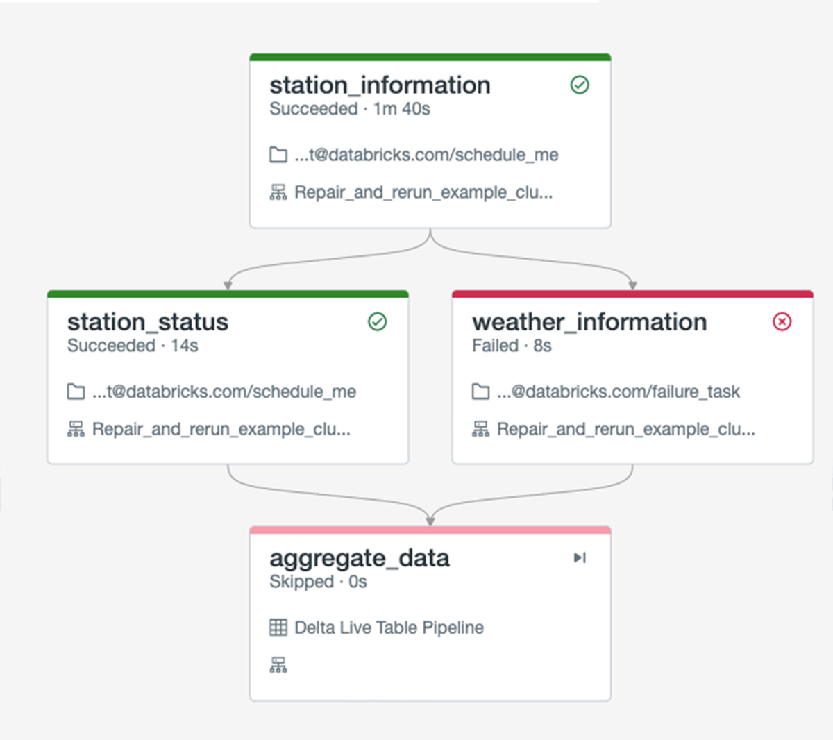Click the Delta Live Table pipeline icon
Viewport: 833px width, 740px height.
point(278,628)
